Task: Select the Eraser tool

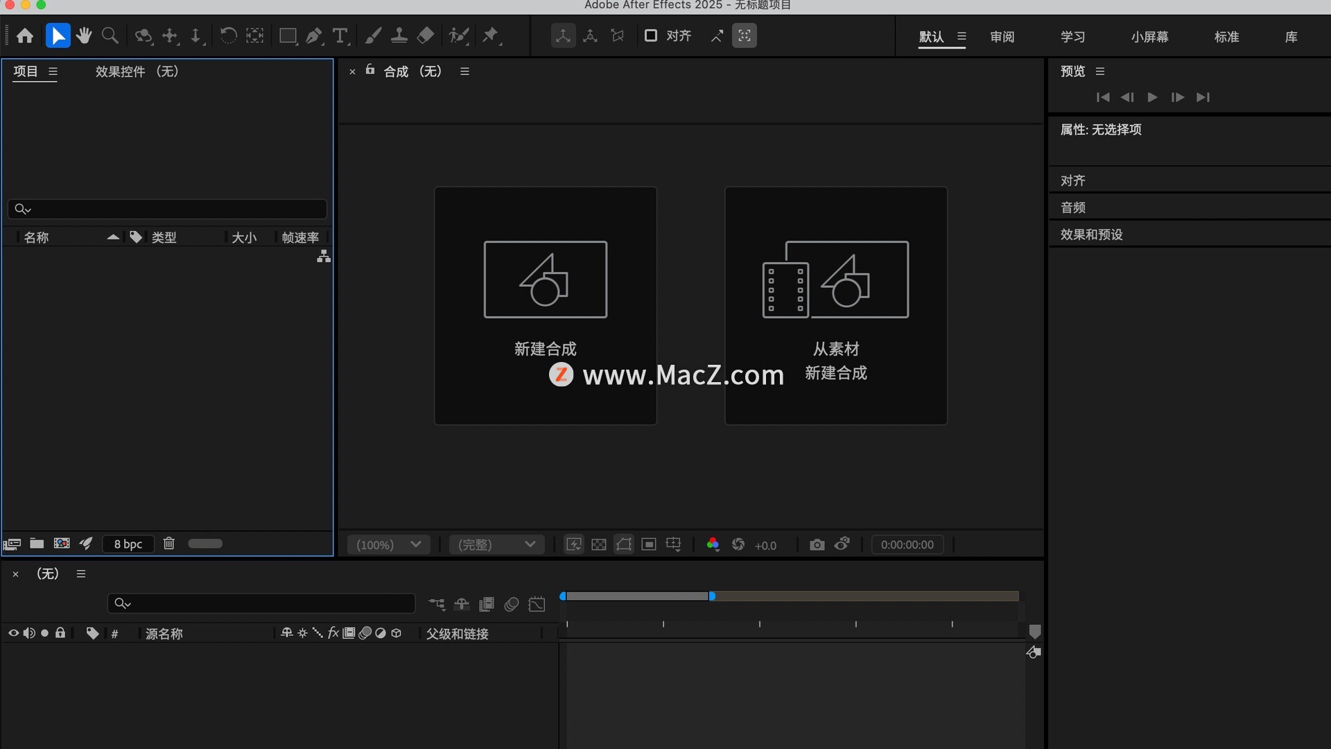Action: pos(426,36)
